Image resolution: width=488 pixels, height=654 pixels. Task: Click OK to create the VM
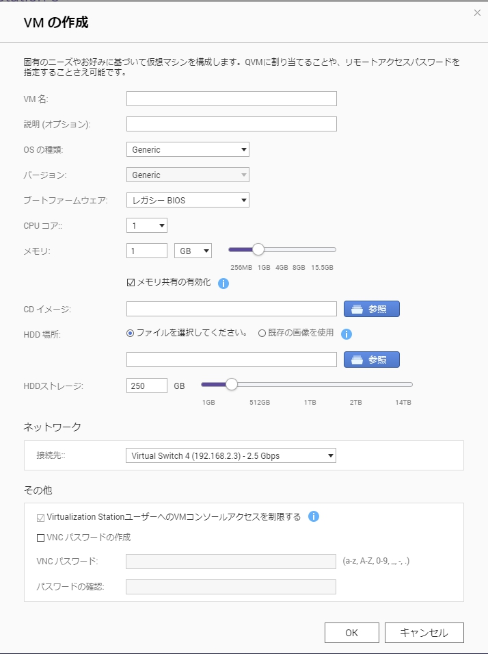[351, 633]
